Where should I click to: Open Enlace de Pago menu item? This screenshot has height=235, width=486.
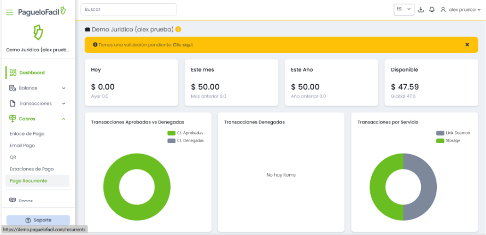point(27,133)
